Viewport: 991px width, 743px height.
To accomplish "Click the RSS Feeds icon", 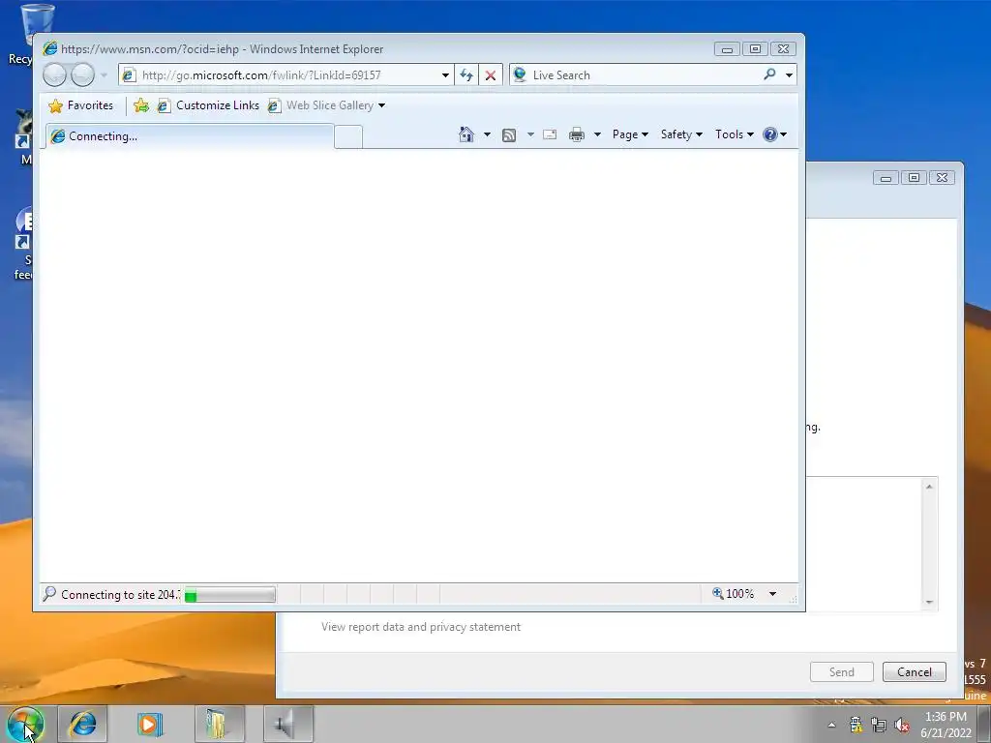I will pos(509,134).
